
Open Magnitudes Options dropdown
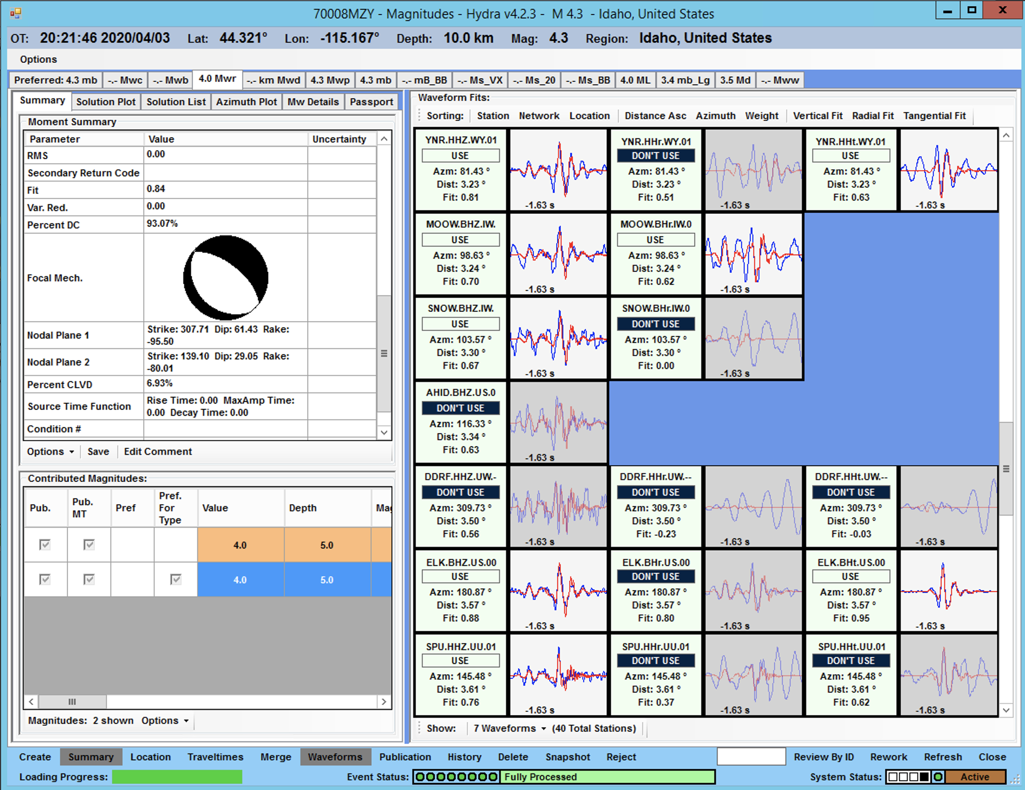tap(165, 721)
